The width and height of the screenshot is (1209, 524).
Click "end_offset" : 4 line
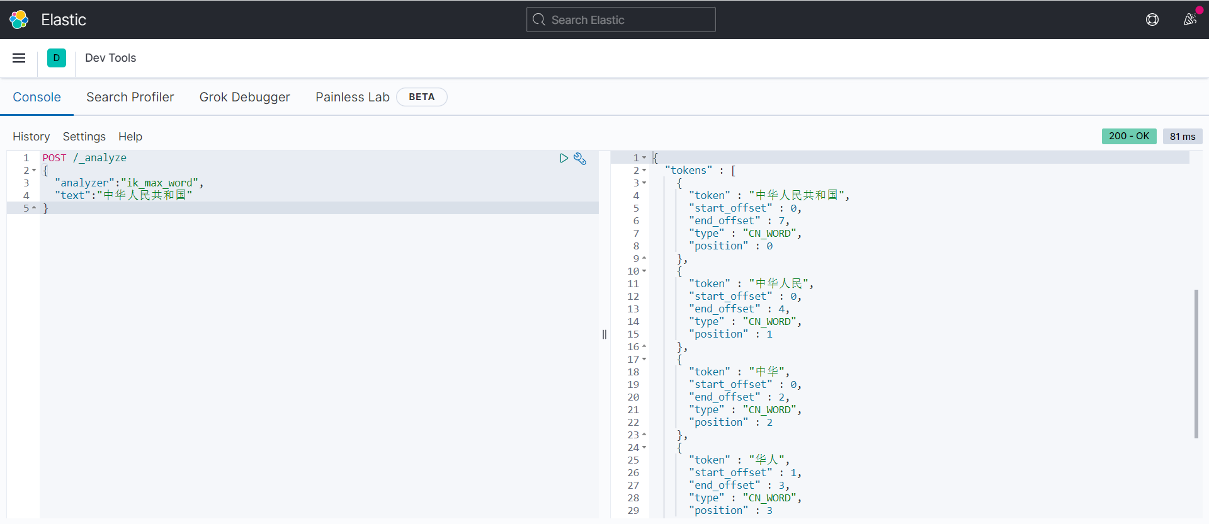click(x=739, y=309)
